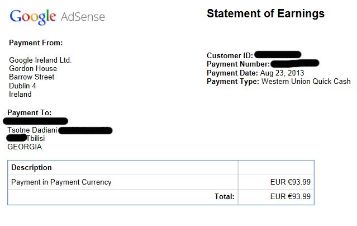Click the EUR €93.99 total amount
This screenshot has height=226, width=357.
click(291, 196)
